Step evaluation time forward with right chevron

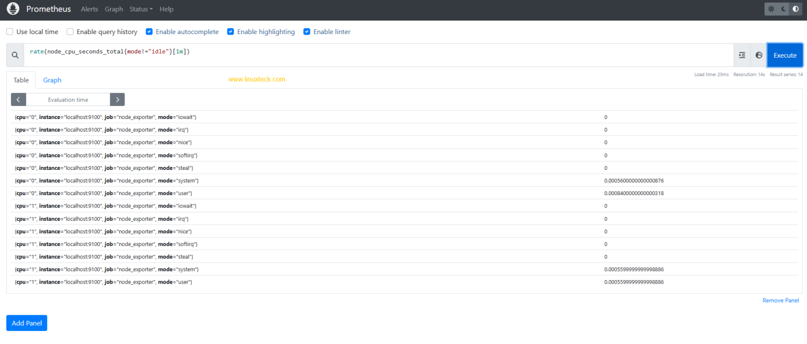coord(117,100)
